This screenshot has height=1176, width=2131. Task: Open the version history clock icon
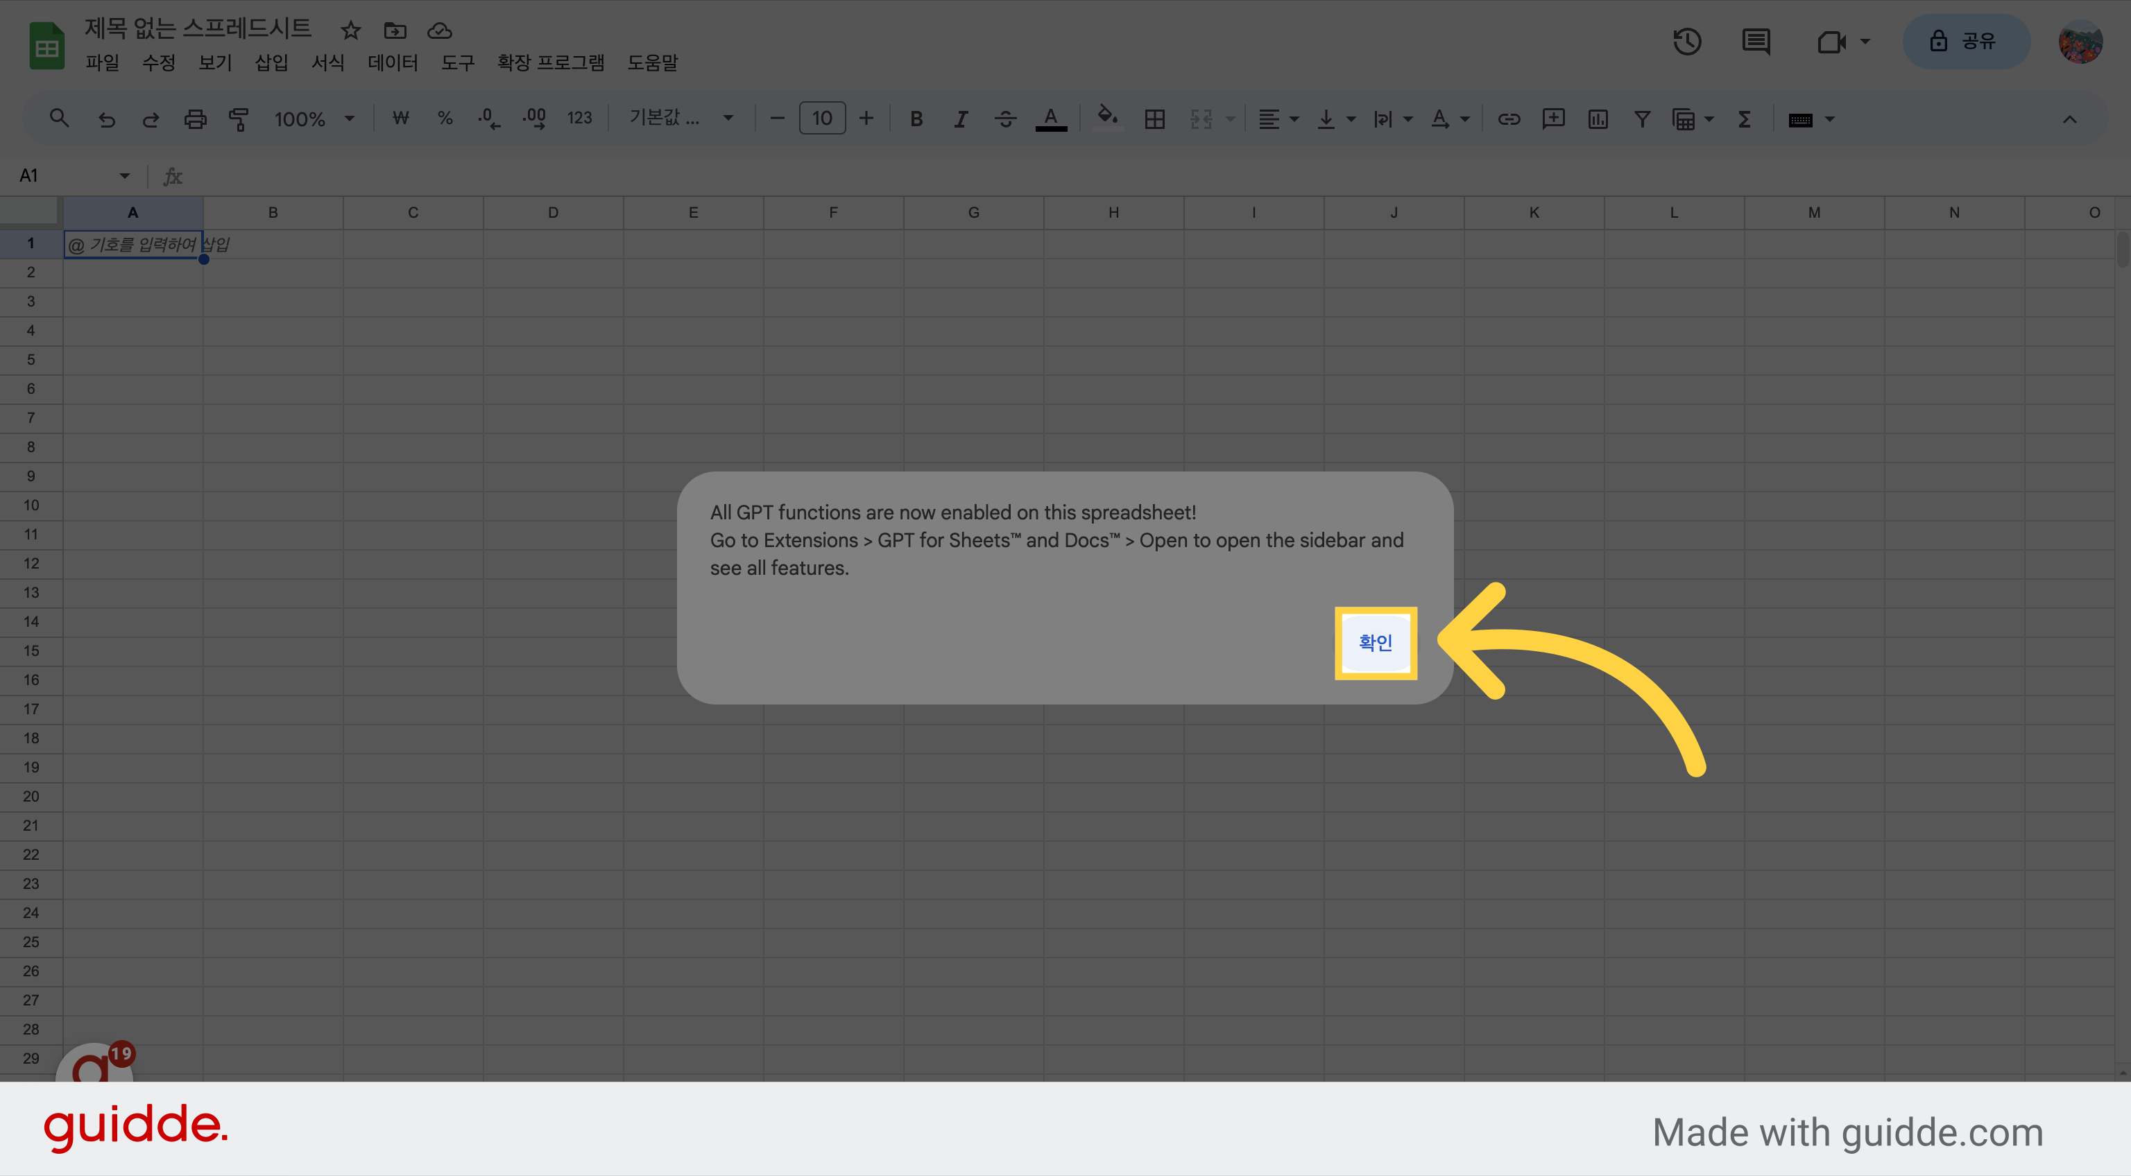pos(1687,42)
